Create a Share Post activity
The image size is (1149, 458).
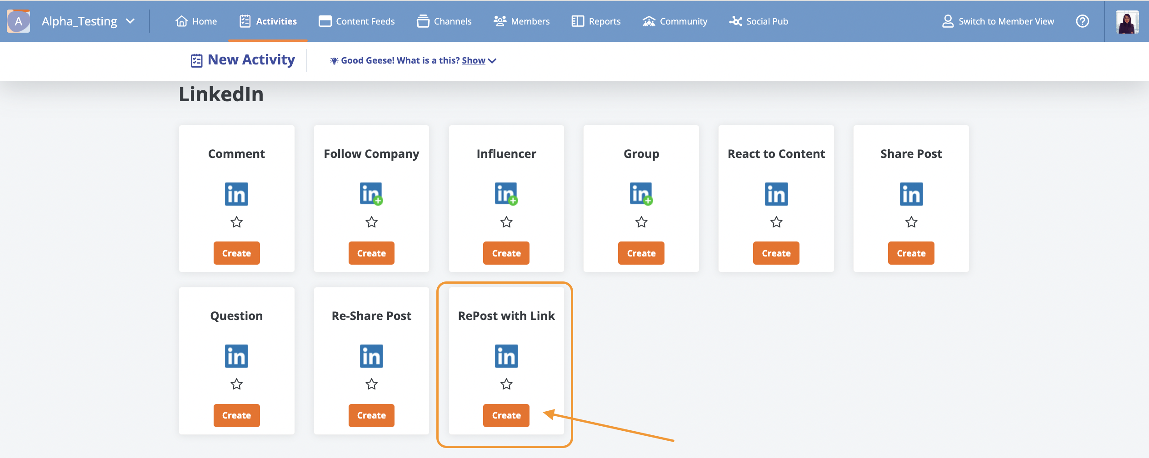pyautogui.click(x=911, y=253)
